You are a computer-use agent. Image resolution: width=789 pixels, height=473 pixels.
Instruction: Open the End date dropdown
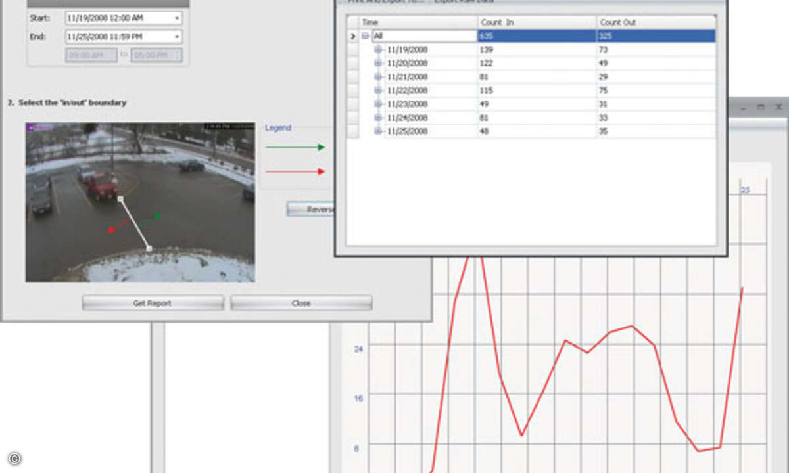coord(178,37)
